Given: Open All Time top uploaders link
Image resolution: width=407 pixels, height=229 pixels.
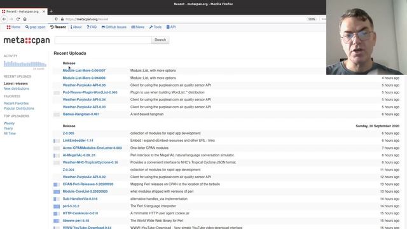Looking at the screenshot, I should click(x=10, y=134).
